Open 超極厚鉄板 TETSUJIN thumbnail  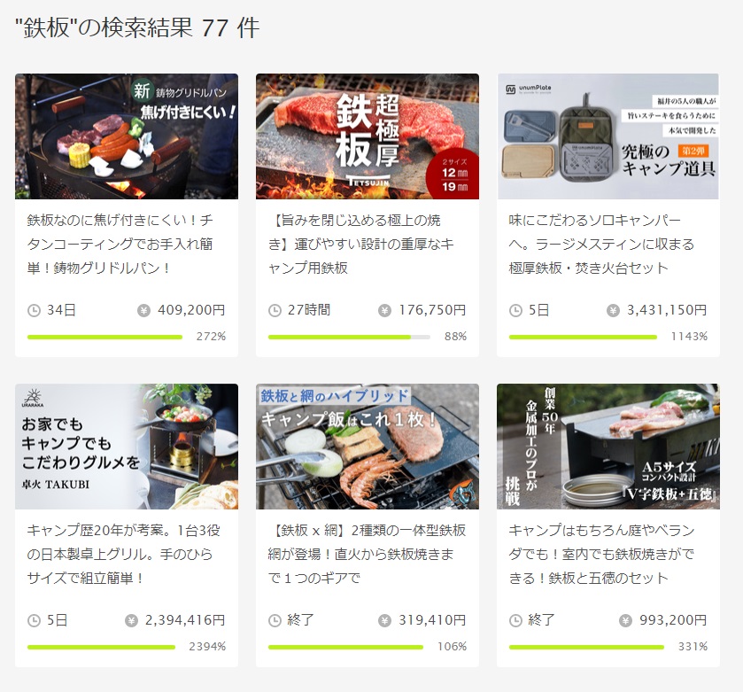(368, 136)
